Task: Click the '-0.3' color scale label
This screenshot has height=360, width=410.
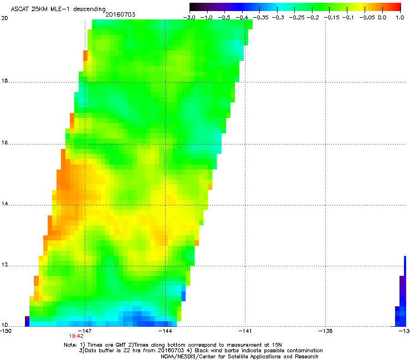Action: click(x=278, y=18)
